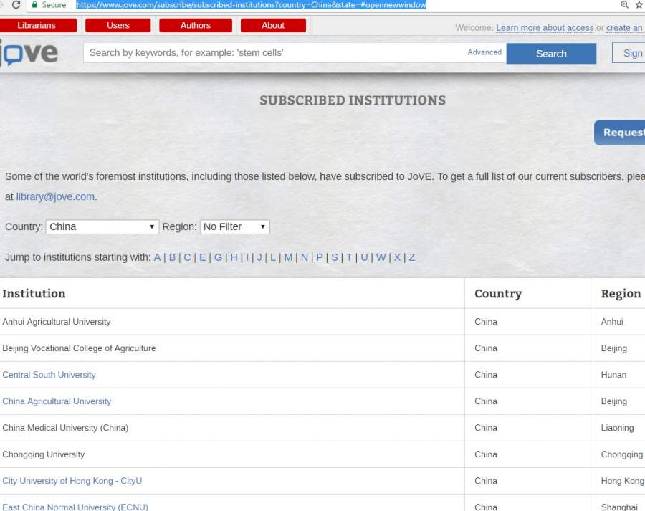Click the Hong Kong region cell
The height and width of the screenshot is (511, 645).
pyautogui.click(x=622, y=481)
